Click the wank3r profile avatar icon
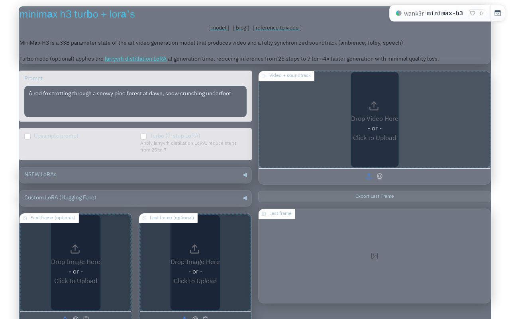This screenshot has height=319, width=510. (398, 13)
